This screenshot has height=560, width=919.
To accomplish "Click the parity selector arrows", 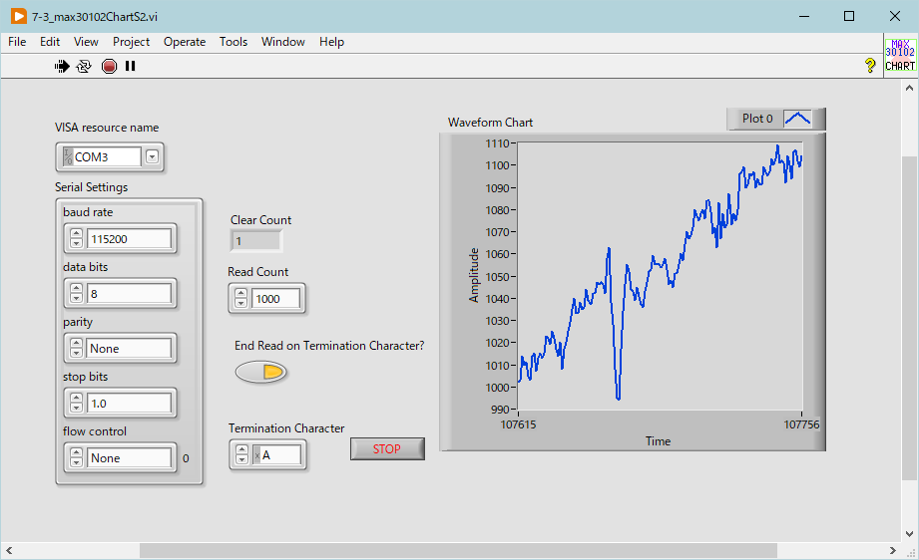I will [76, 348].
